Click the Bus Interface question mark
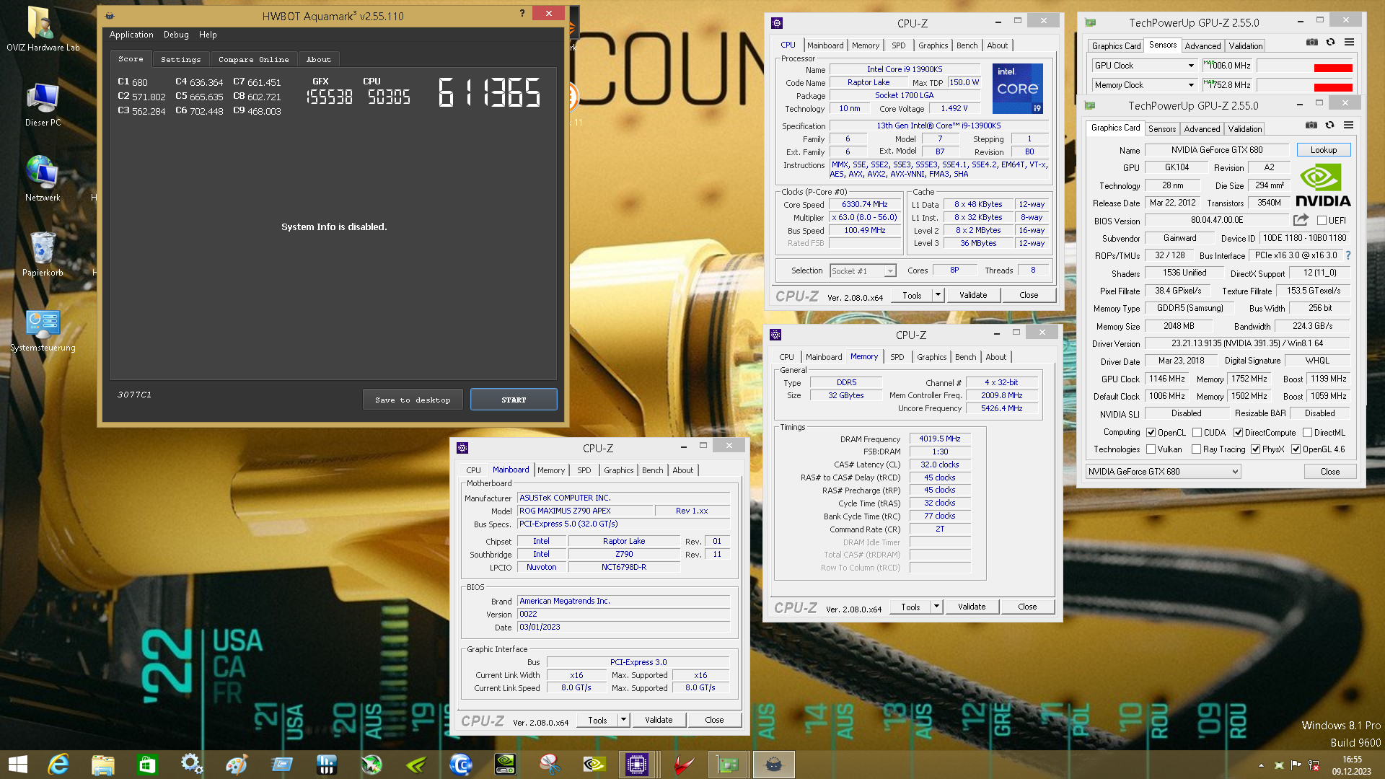 [1347, 255]
